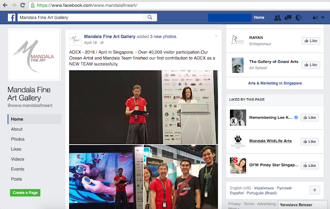Click The Gallery of Gnani Arts name
Viewport: 330px width, 209px height.
coord(274,62)
